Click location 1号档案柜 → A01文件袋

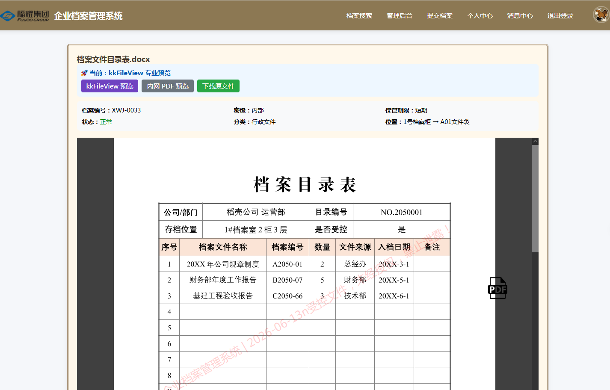click(x=436, y=122)
